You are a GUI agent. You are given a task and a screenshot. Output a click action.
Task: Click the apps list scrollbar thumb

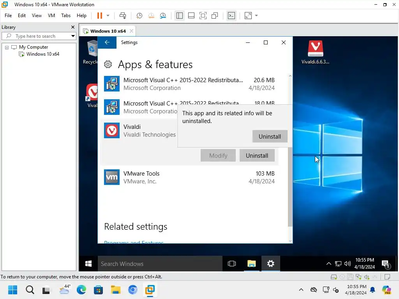[x=290, y=186]
